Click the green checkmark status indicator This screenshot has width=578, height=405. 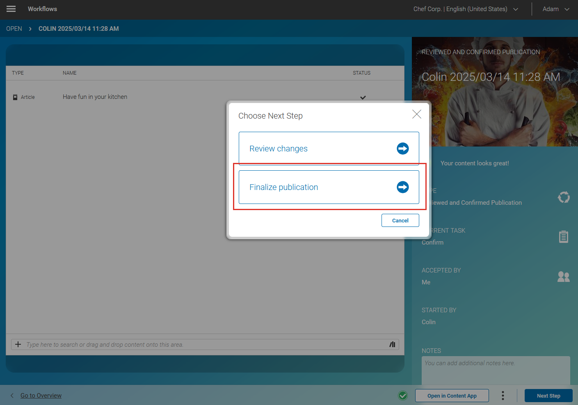tap(403, 395)
